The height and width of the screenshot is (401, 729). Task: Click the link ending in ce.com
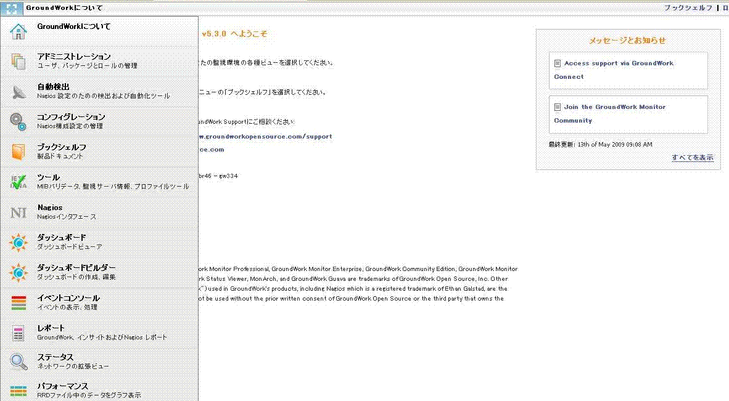point(212,150)
